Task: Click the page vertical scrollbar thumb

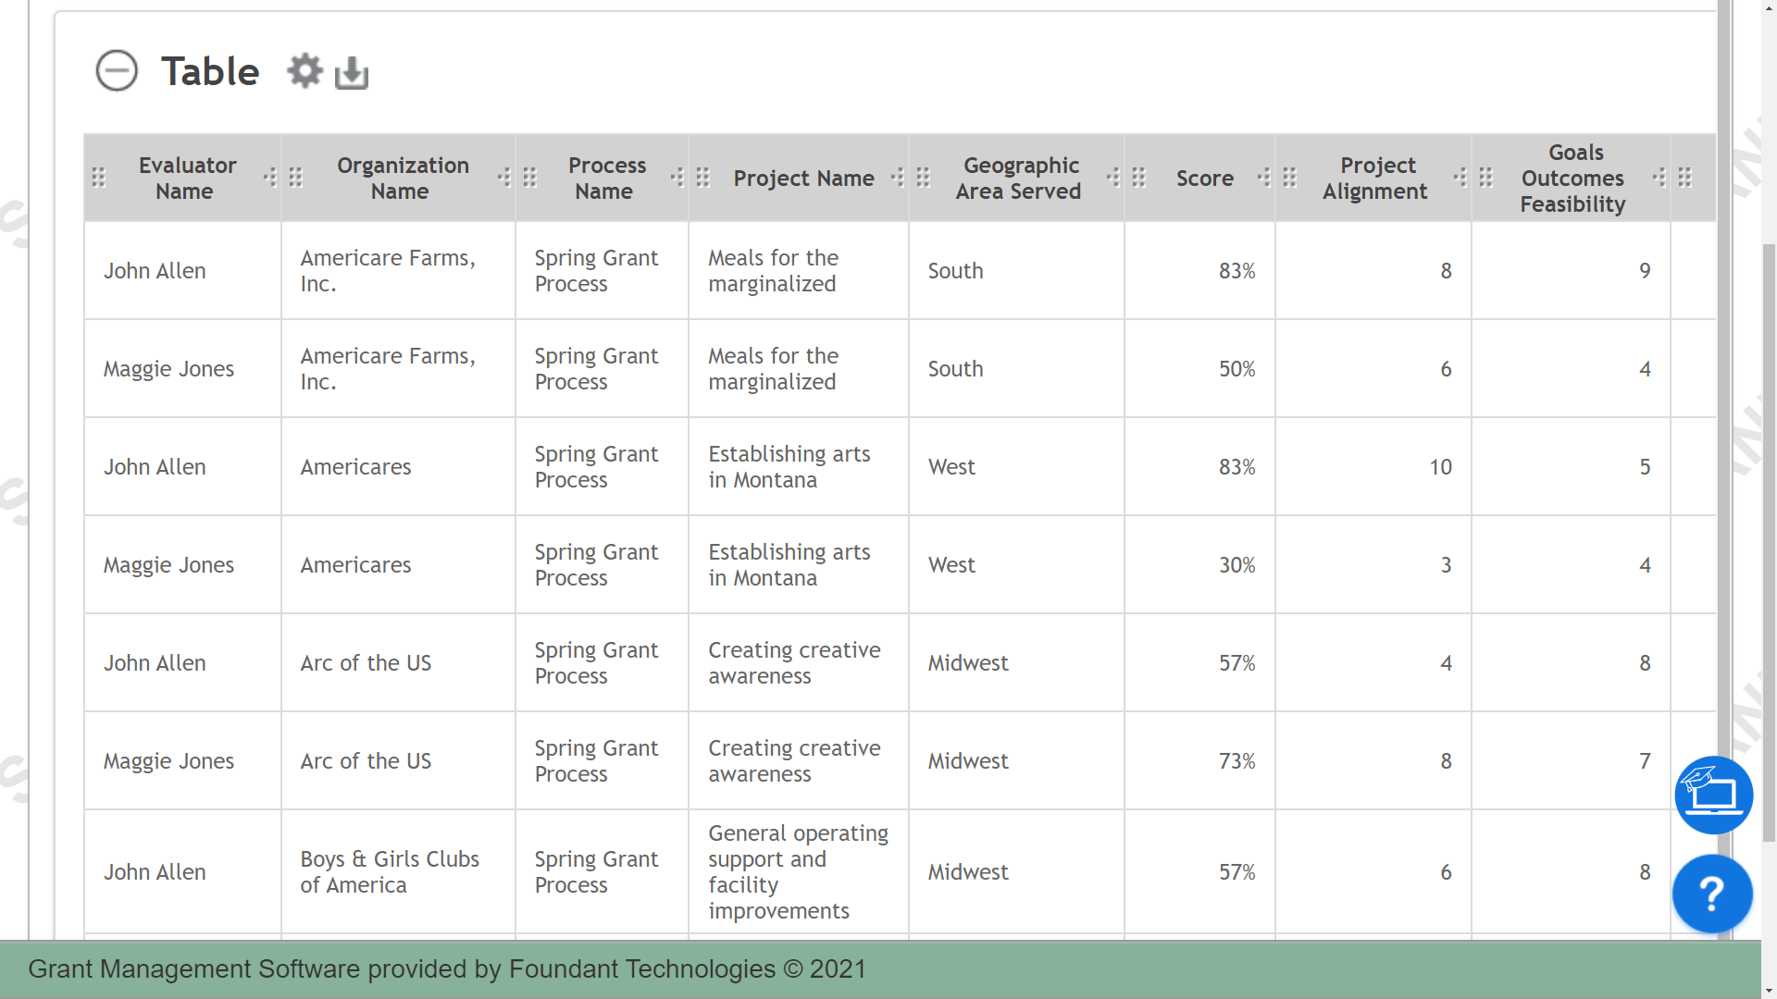Action: click(1769, 541)
